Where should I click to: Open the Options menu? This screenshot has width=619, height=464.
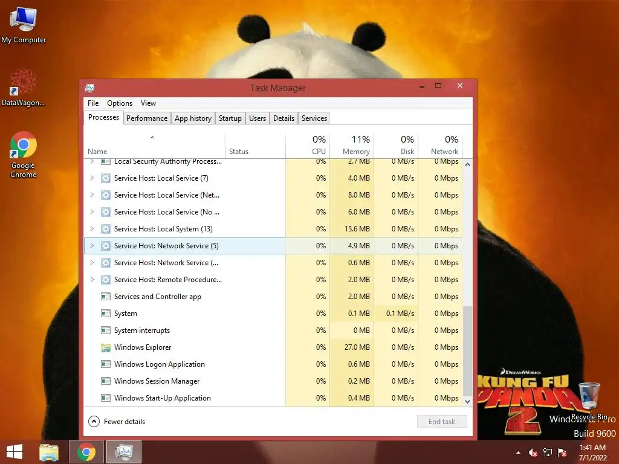tap(120, 103)
